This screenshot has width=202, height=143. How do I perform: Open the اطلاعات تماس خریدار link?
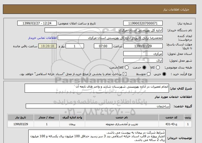coord(42,38)
